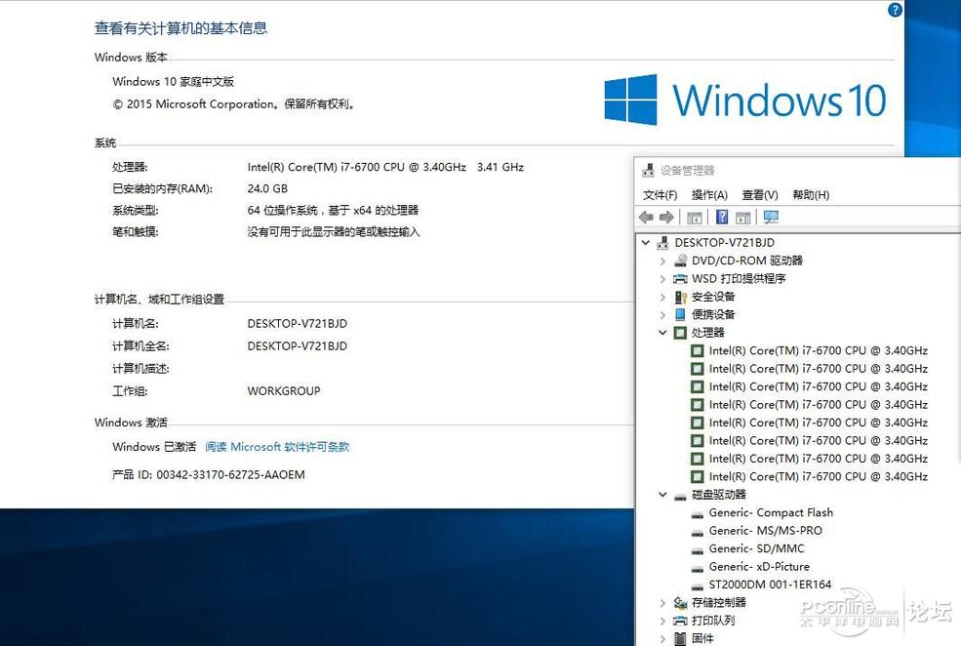Click the 磁盘驱动器 category drive icon
Image resolution: width=961 pixels, height=646 pixels.
[x=680, y=496]
